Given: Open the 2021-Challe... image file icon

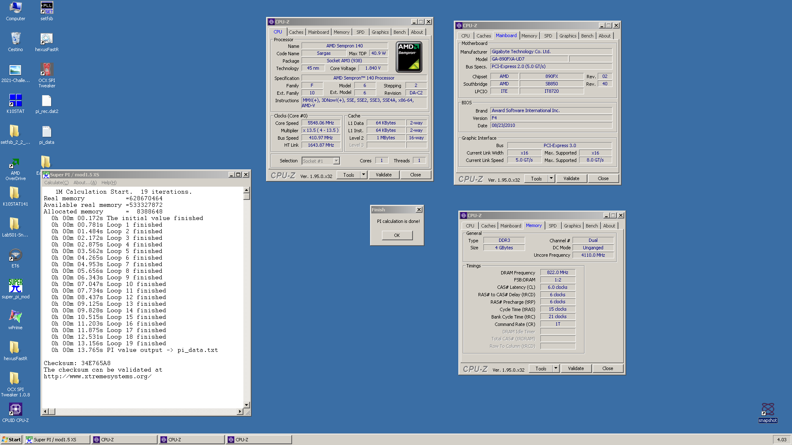Looking at the screenshot, I should click(x=15, y=73).
